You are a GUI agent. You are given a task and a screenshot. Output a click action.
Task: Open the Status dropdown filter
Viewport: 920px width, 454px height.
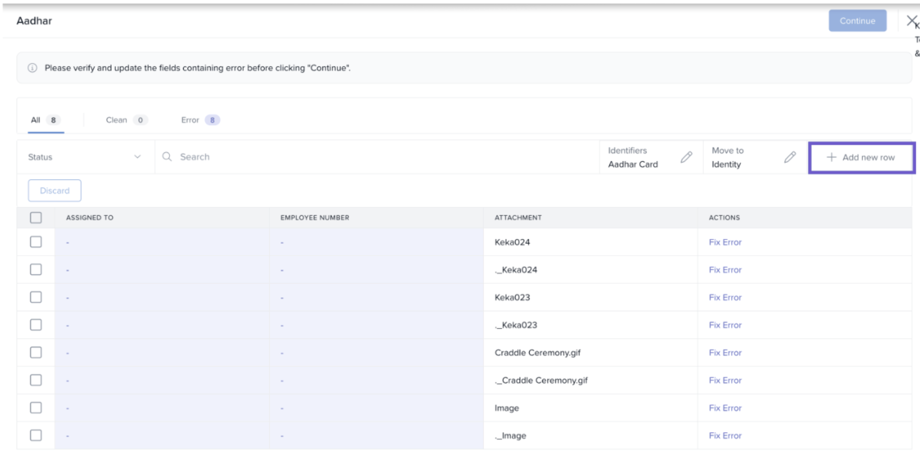pyautogui.click(x=85, y=157)
